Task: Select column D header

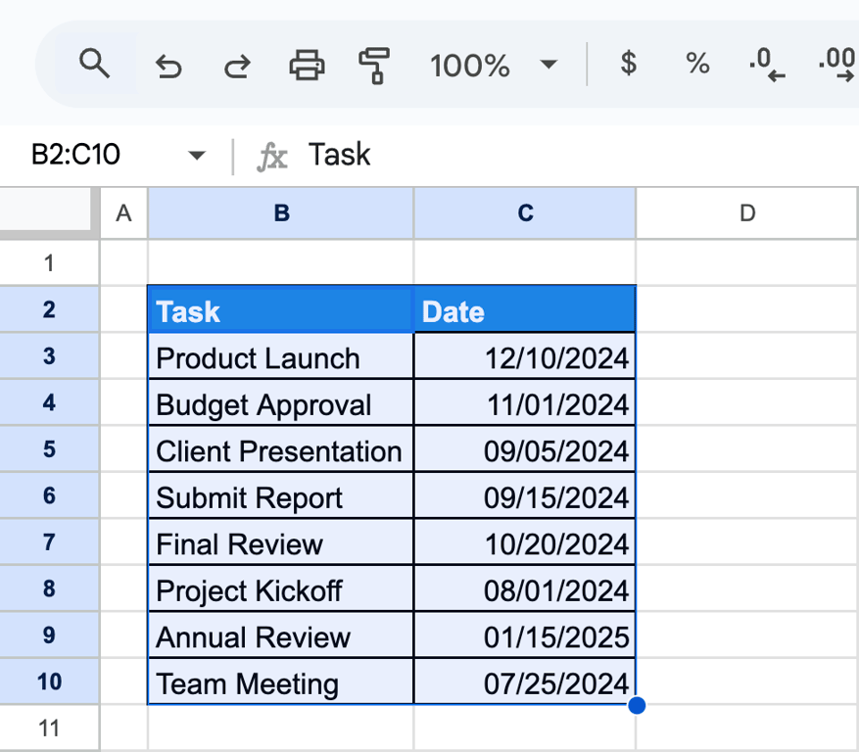Action: click(x=746, y=213)
